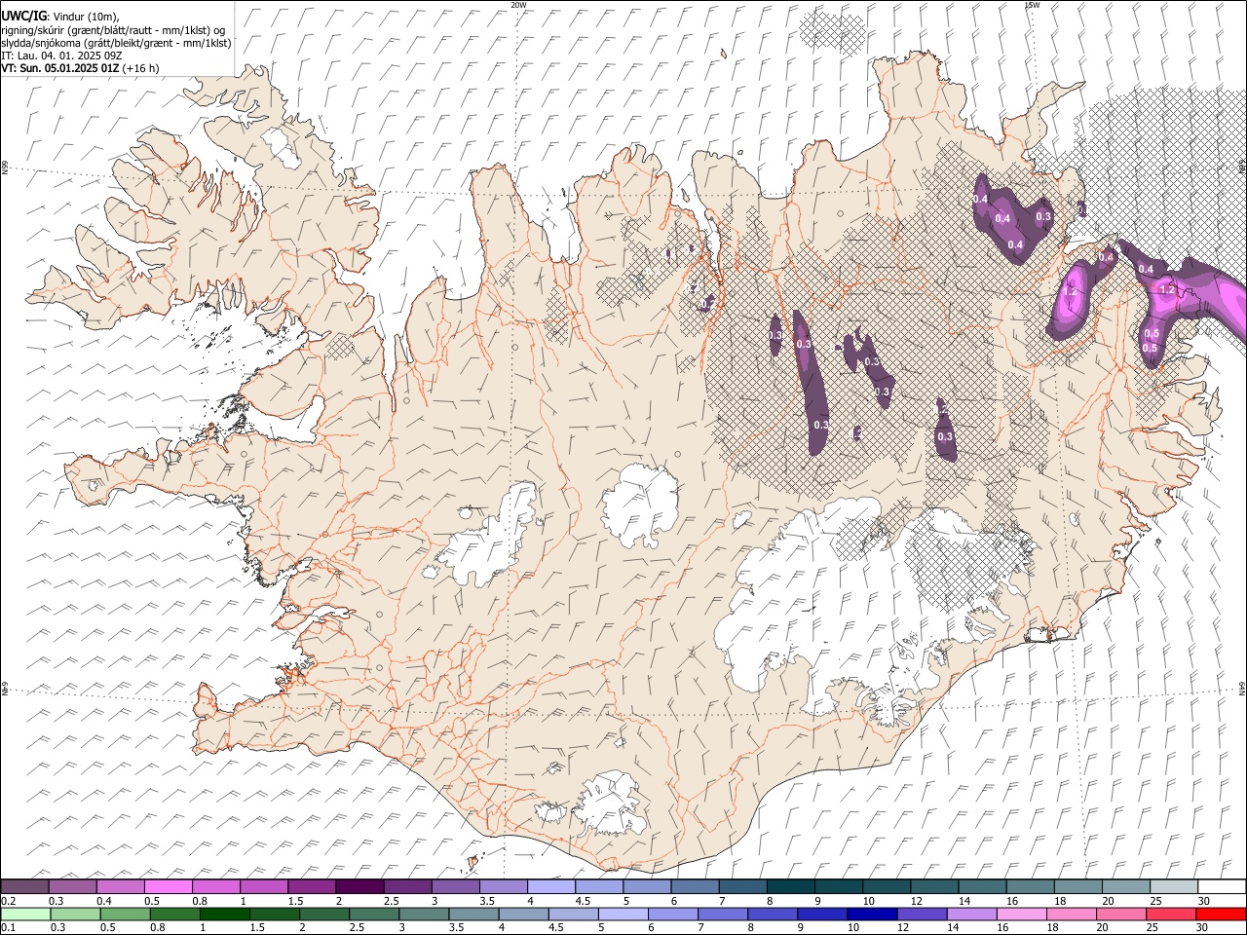Click the '0.2' label in the snow scale
The image size is (1247, 935).
(x=9, y=900)
